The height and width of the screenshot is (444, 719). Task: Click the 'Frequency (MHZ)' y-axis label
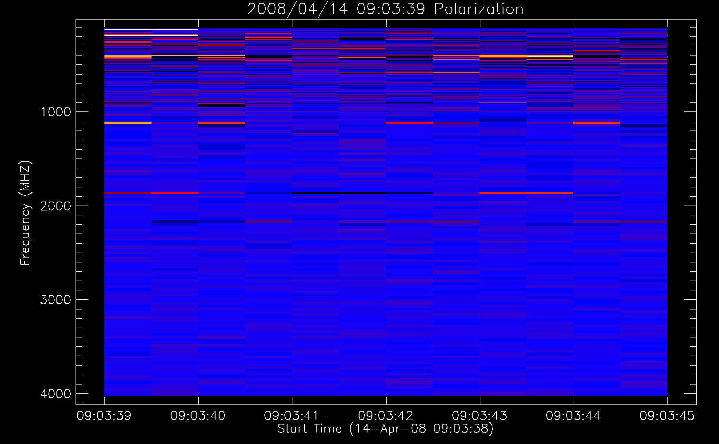(26, 213)
